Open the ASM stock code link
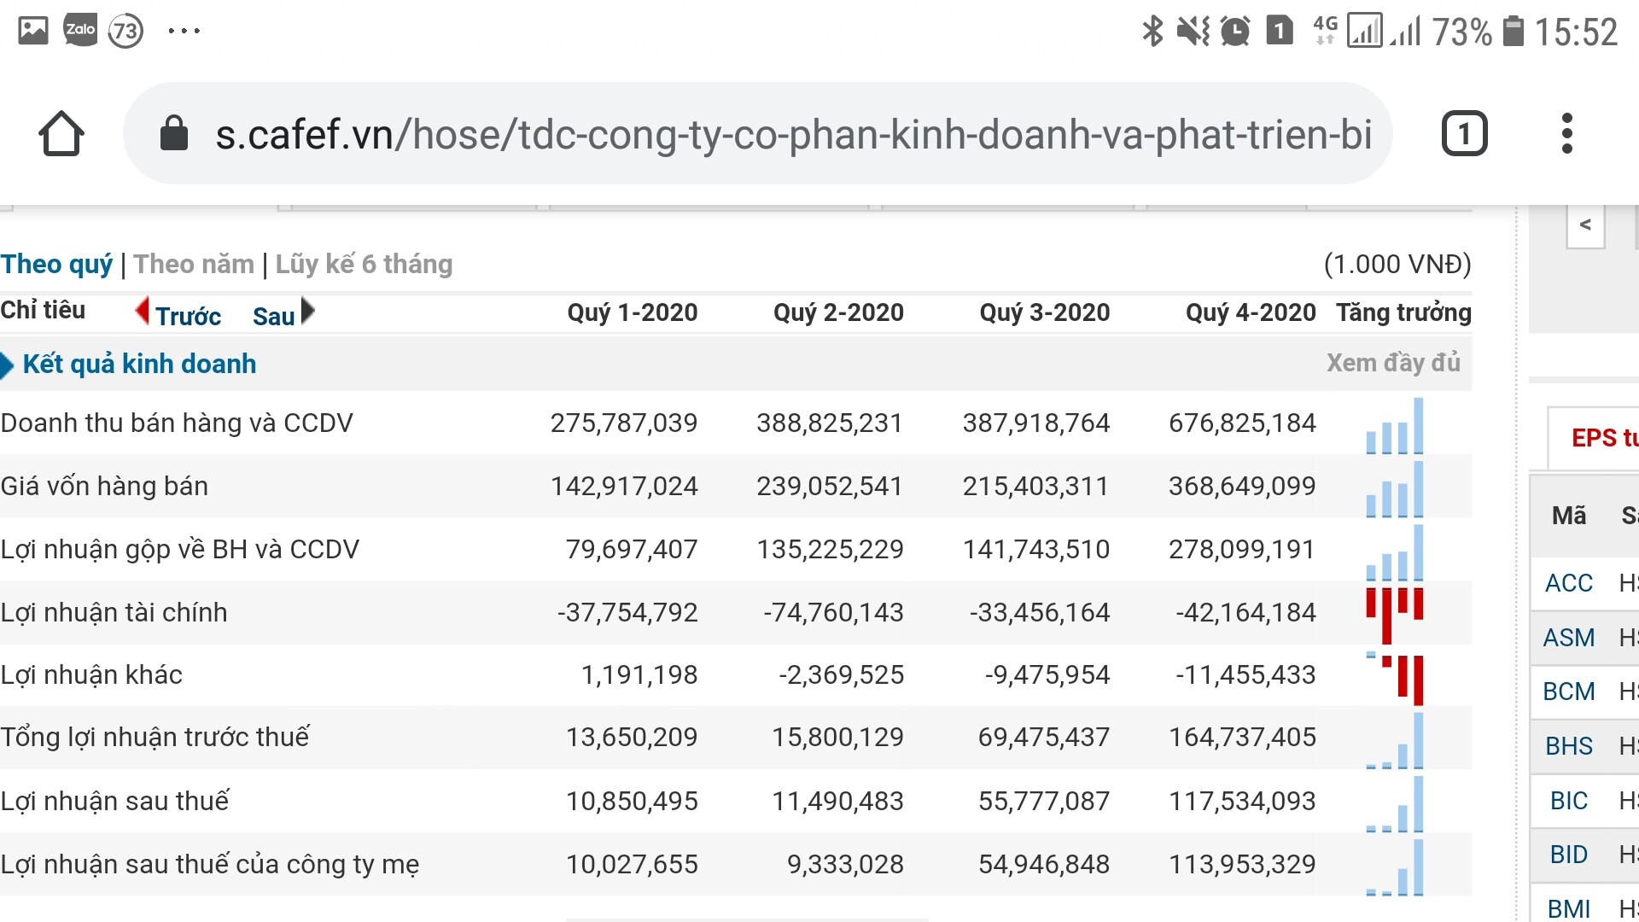 [x=1568, y=638]
